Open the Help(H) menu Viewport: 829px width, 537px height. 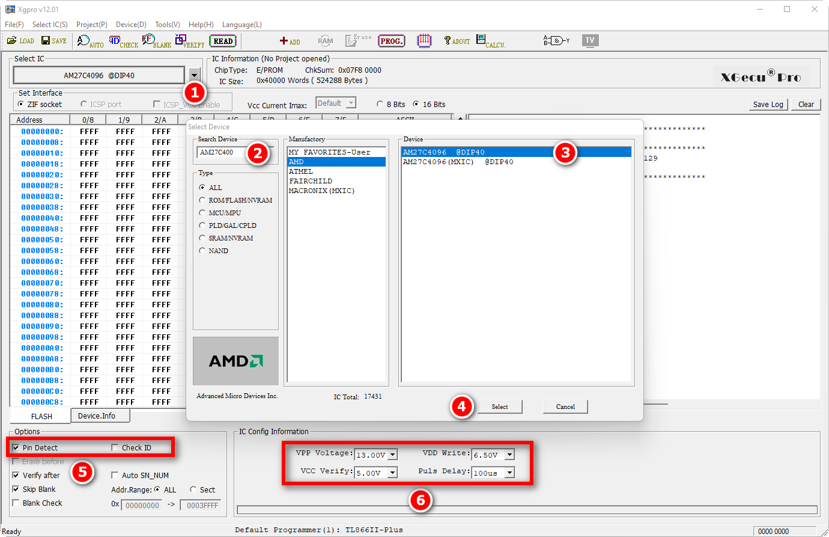[201, 25]
